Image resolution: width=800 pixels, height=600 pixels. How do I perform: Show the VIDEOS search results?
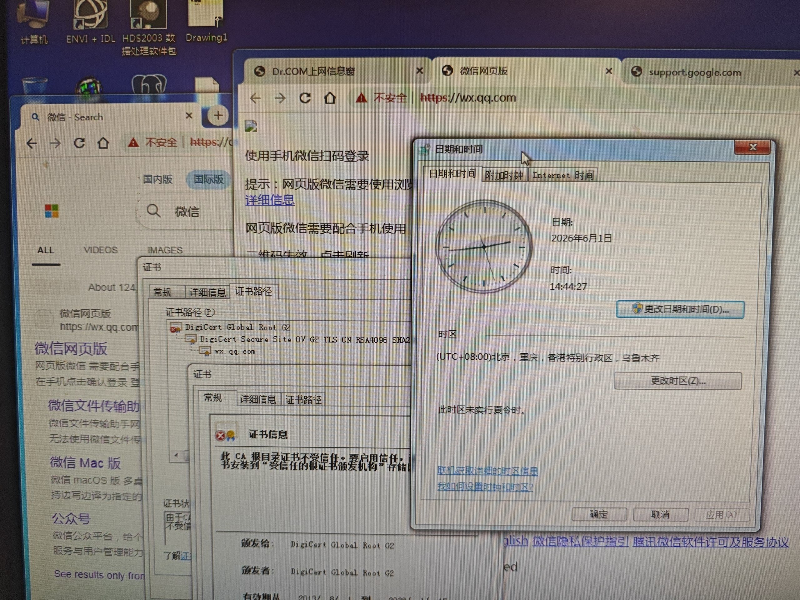[101, 250]
